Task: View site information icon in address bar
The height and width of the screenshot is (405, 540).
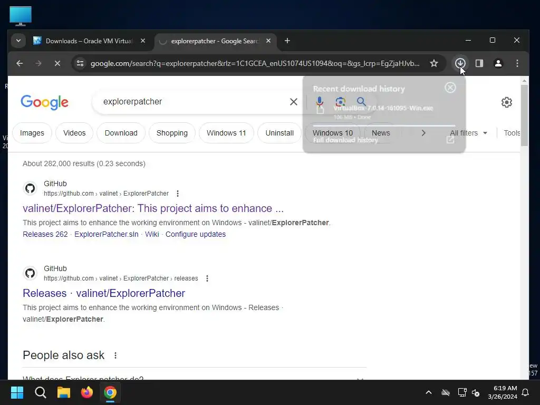Action: click(x=80, y=63)
